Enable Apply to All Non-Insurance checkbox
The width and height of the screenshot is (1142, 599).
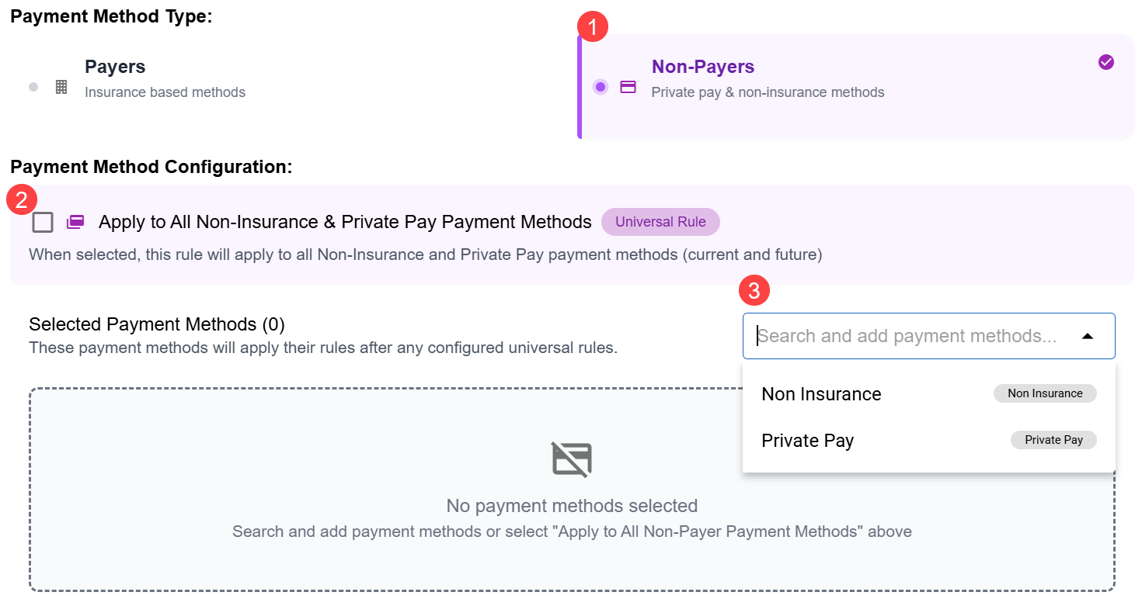click(x=43, y=223)
